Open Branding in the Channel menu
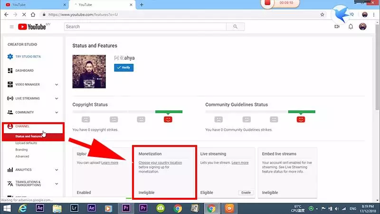This screenshot has height=214, width=380. (x=21, y=150)
